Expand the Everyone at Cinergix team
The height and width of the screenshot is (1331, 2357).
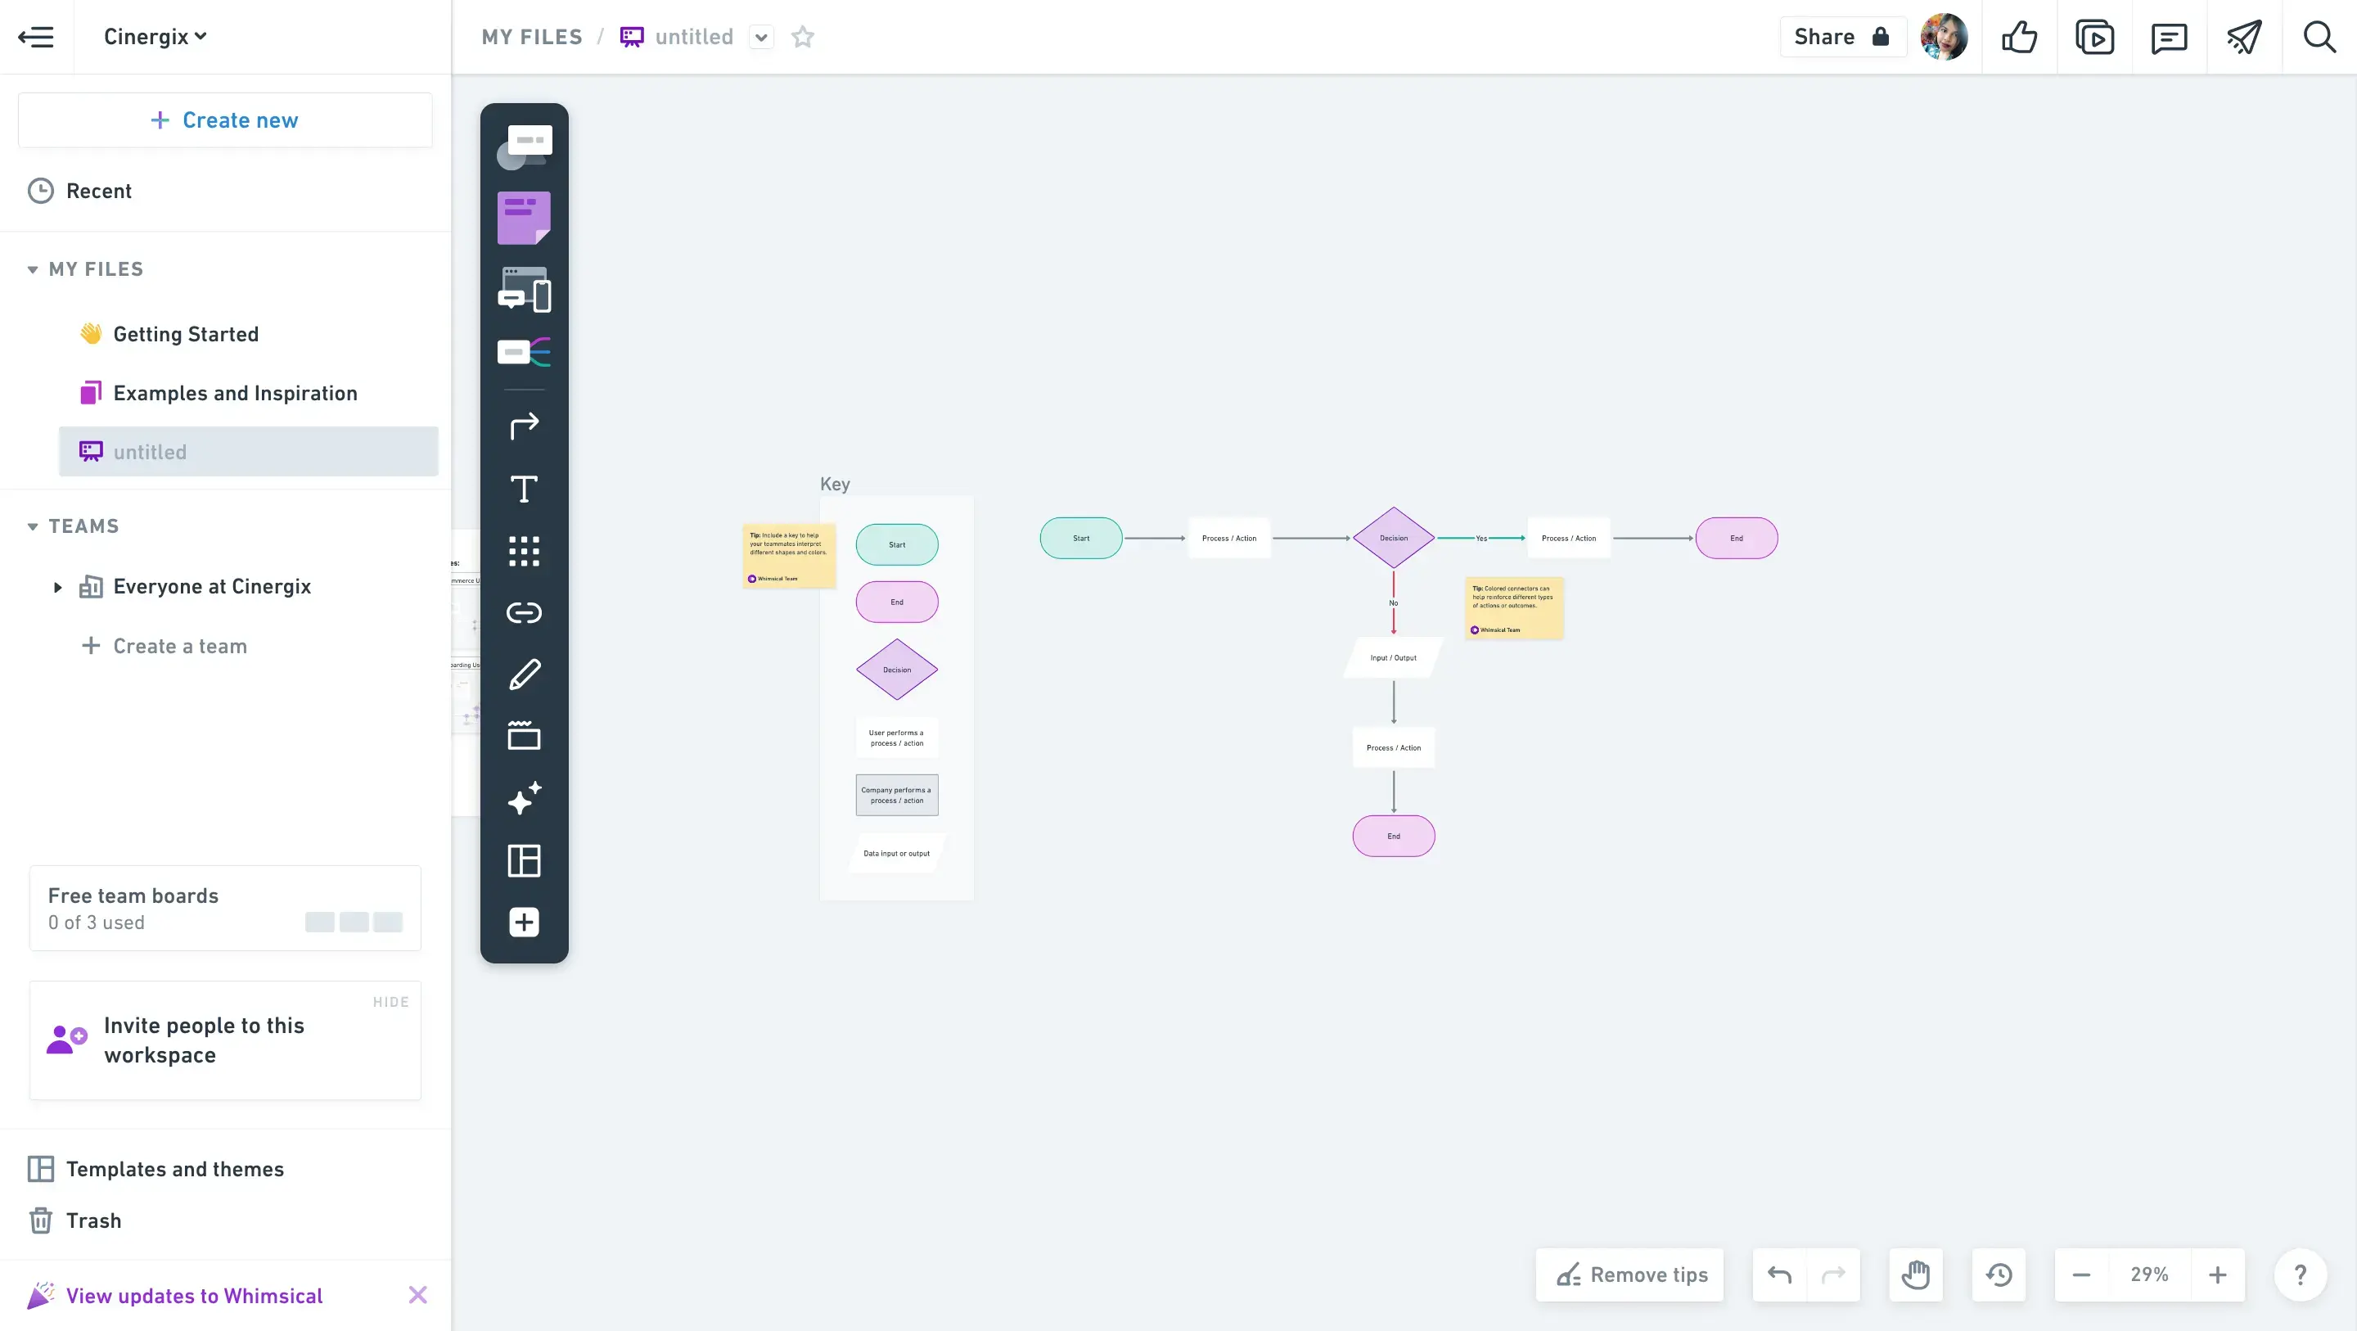pyautogui.click(x=56, y=586)
